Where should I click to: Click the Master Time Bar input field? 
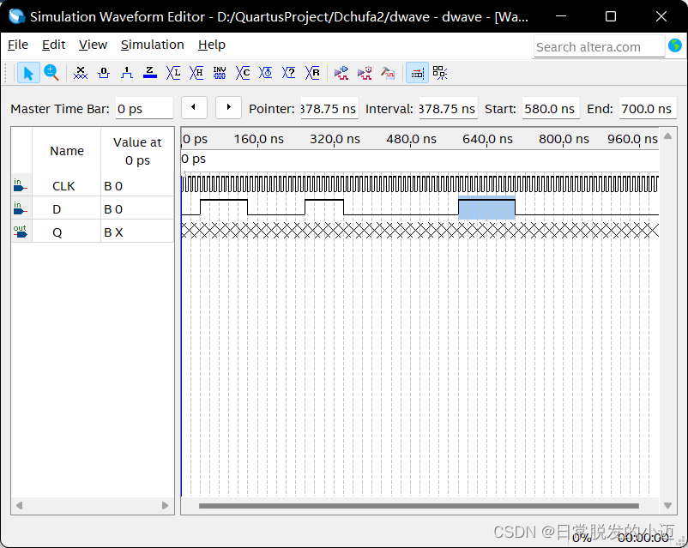[x=144, y=108]
